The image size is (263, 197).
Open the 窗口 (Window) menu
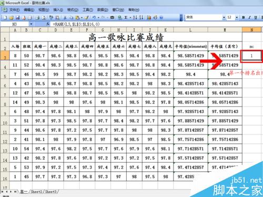pyautogui.click(x=118, y=10)
